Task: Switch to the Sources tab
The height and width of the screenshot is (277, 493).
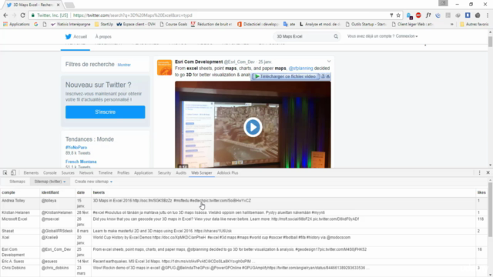Action: [x=68, y=172]
